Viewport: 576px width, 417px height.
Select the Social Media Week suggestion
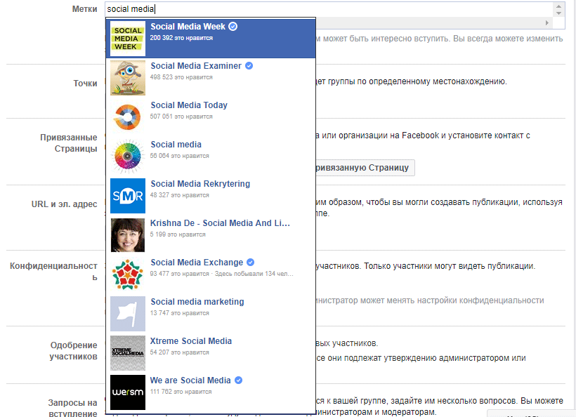[x=211, y=39]
